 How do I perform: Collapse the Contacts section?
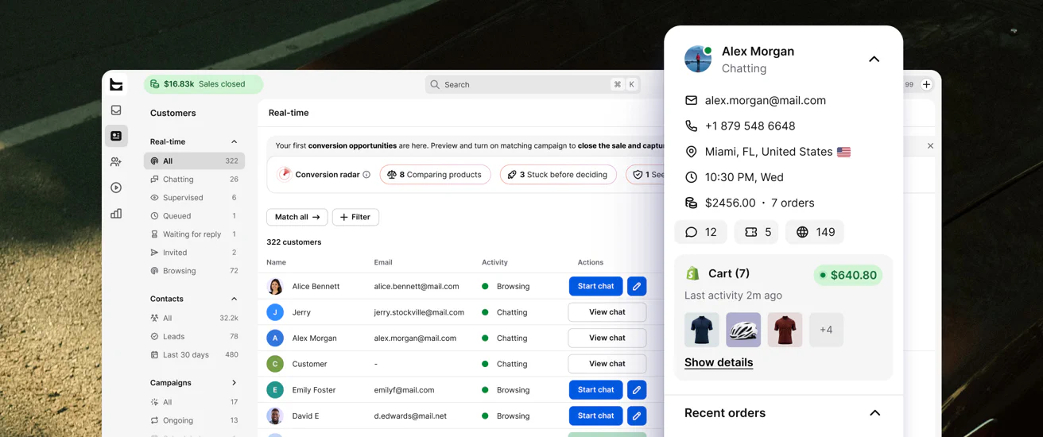[234, 299]
